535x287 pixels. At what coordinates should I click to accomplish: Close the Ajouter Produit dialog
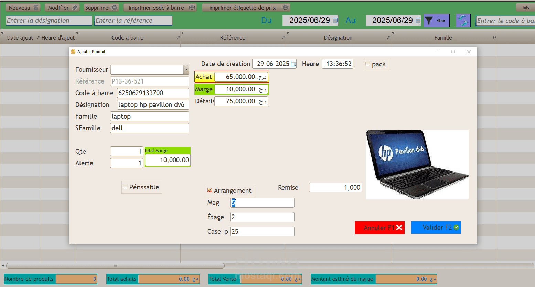469,52
